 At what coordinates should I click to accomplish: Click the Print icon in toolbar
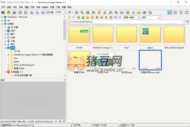pos(144,12)
